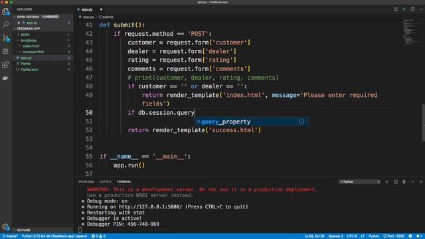Open Pipfile.lock in the explorer

pos(29,70)
